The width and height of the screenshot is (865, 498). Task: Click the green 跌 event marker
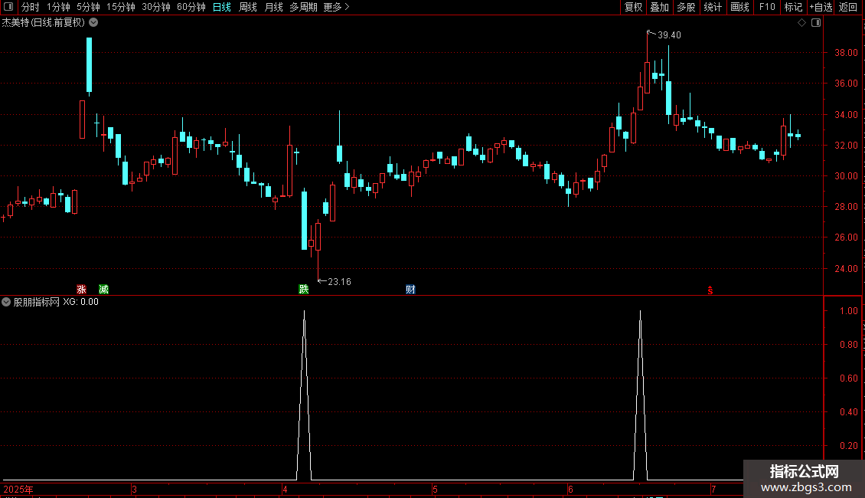coord(303,290)
